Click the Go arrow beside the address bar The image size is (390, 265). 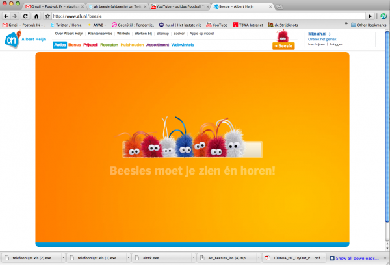tap(370, 16)
